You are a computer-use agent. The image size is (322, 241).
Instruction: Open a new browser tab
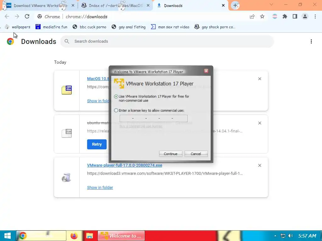(235, 6)
